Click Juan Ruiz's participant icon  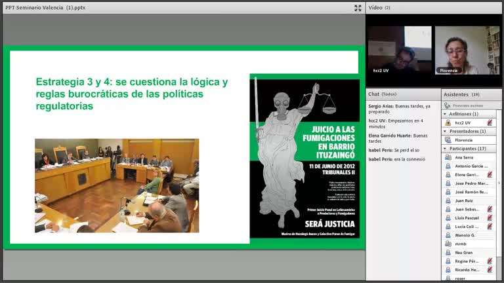click(448, 200)
